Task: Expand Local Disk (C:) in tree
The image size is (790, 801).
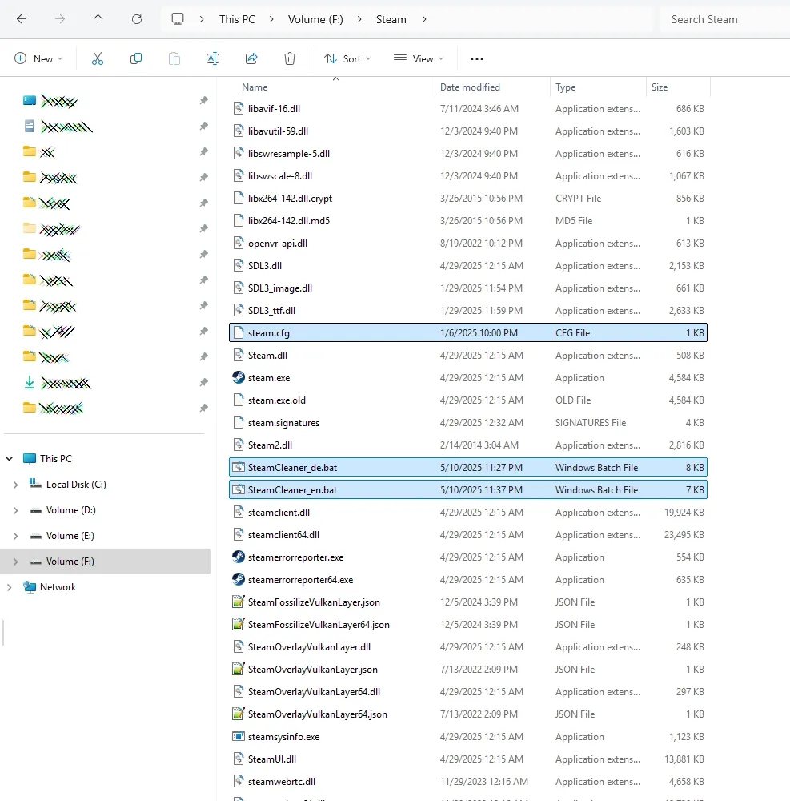Action: tap(16, 485)
